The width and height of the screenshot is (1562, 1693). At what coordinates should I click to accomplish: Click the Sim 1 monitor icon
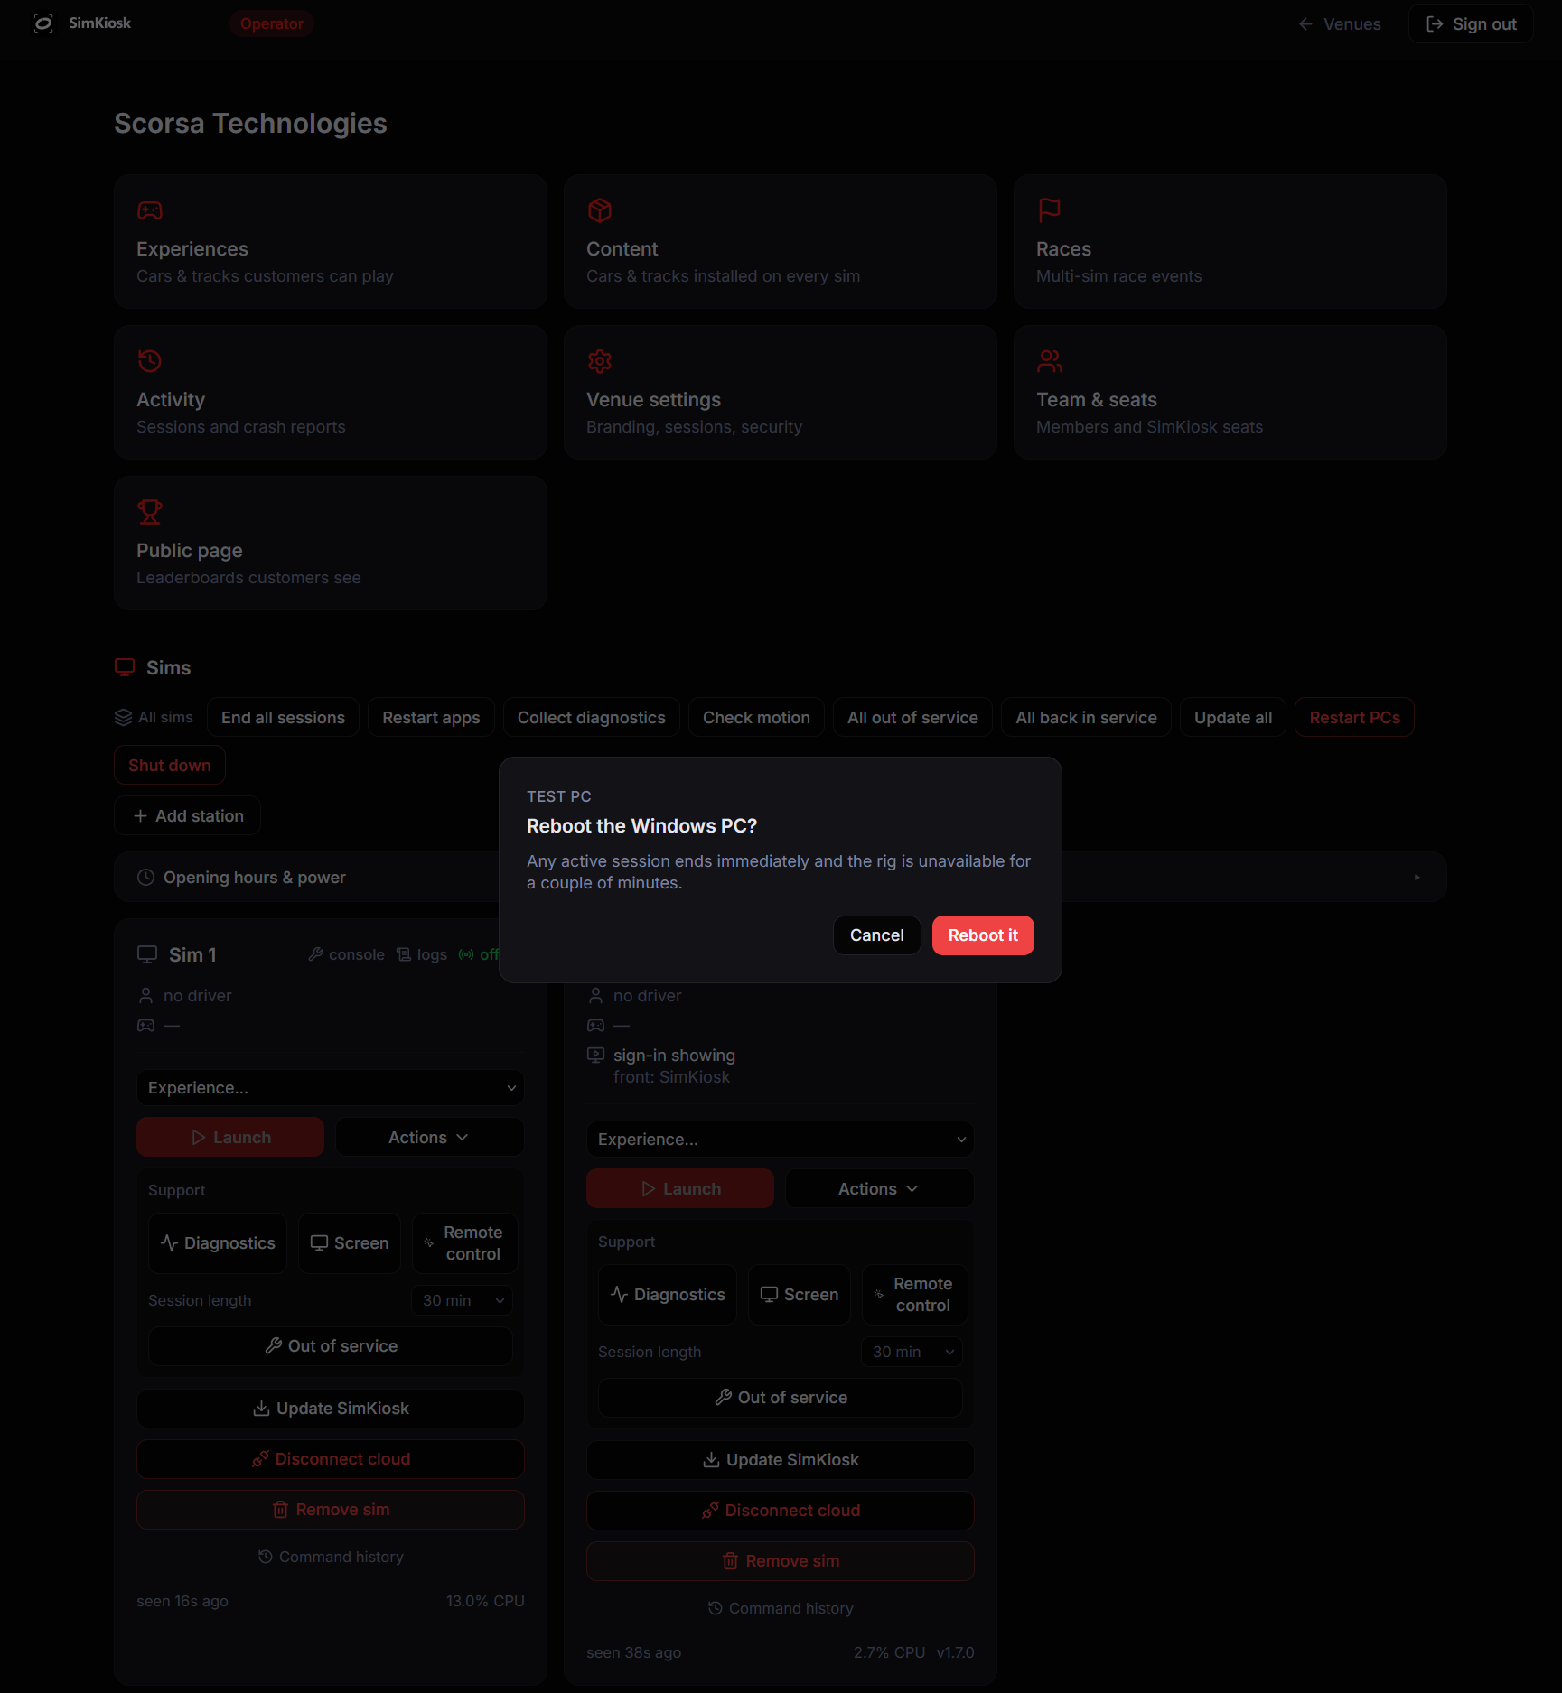(147, 954)
